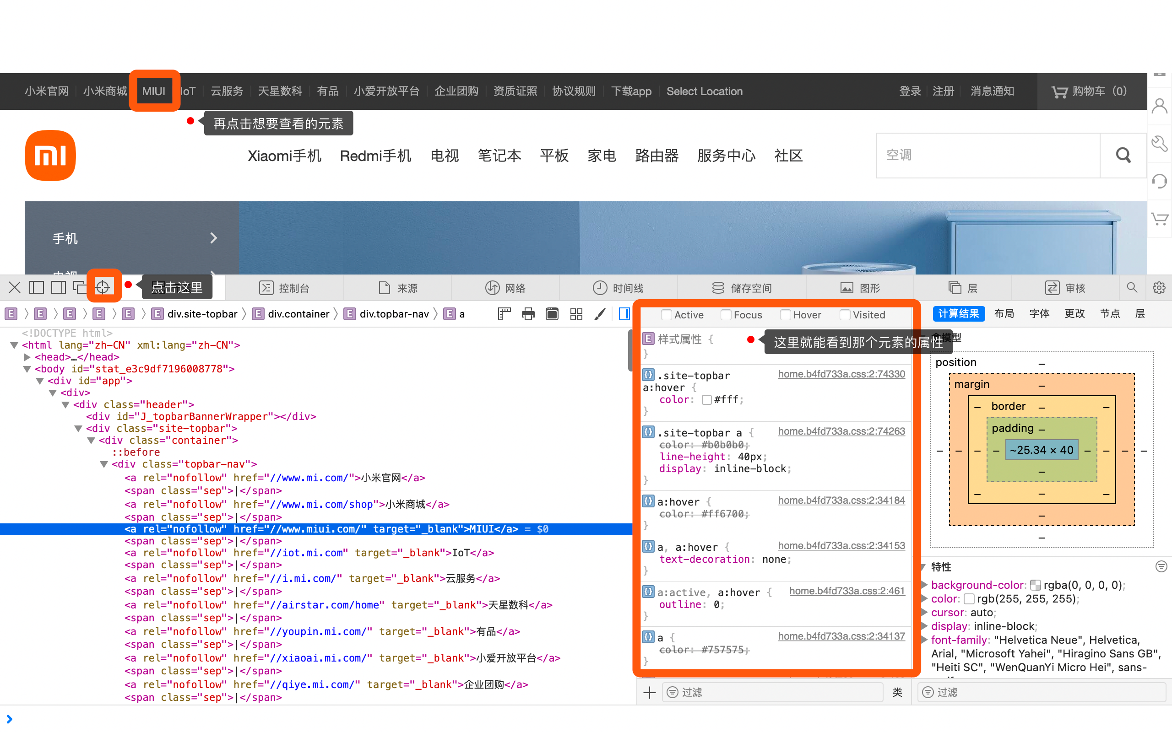Open the 控制台 console tab
The width and height of the screenshot is (1172, 732).
(x=285, y=288)
